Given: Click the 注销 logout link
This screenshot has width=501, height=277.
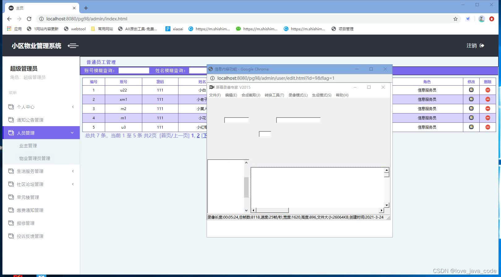Looking at the screenshot, I should click(x=472, y=46).
